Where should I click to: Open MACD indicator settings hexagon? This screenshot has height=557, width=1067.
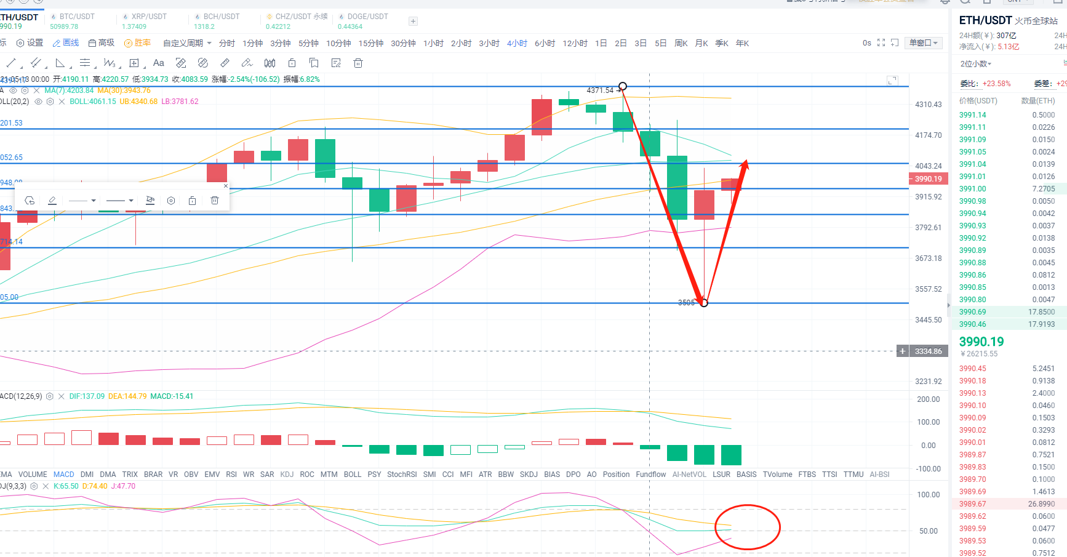[50, 396]
